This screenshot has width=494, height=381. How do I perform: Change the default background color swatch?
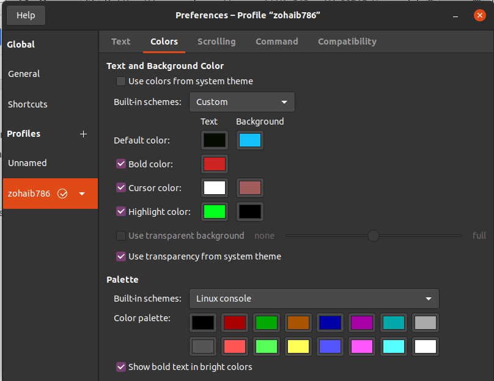(250, 140)
